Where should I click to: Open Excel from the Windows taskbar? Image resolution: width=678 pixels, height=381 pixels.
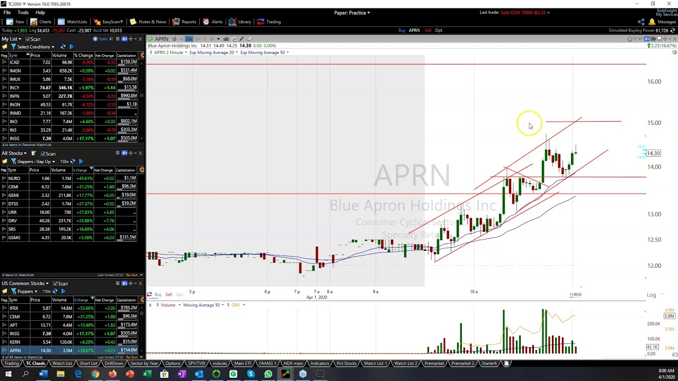click(147, 374)
